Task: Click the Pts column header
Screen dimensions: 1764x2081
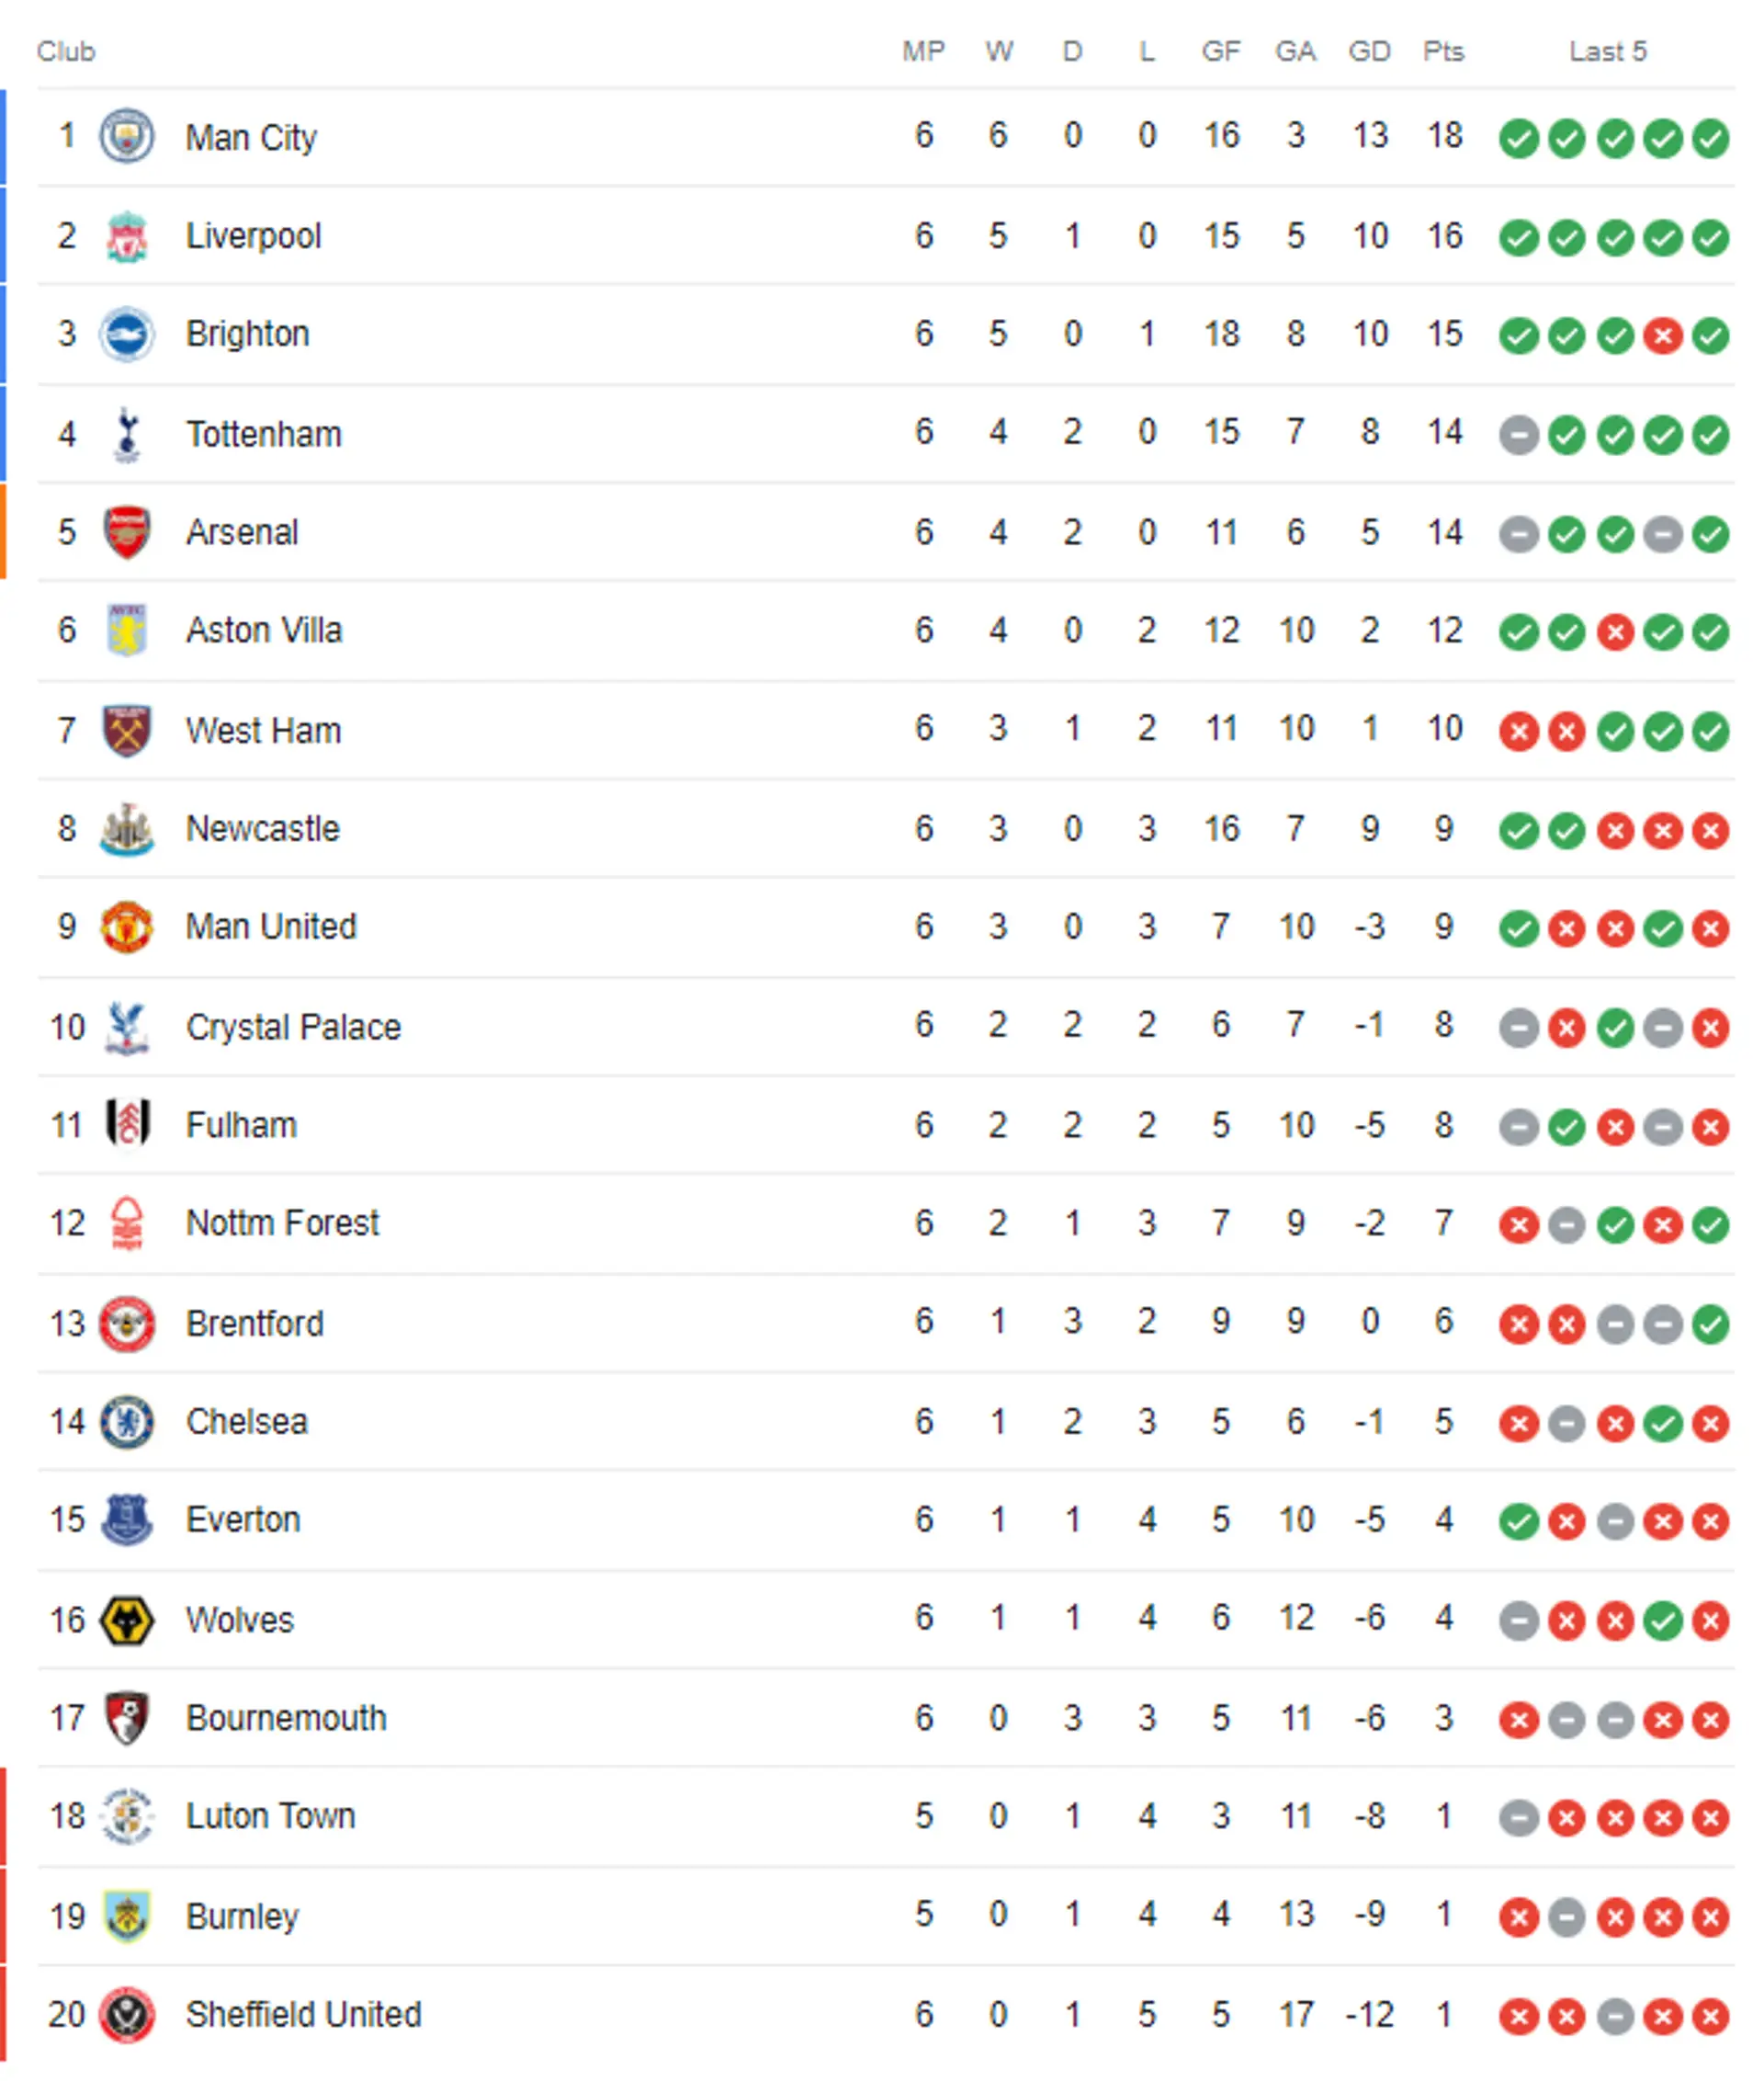Action: click(1444, 51)
